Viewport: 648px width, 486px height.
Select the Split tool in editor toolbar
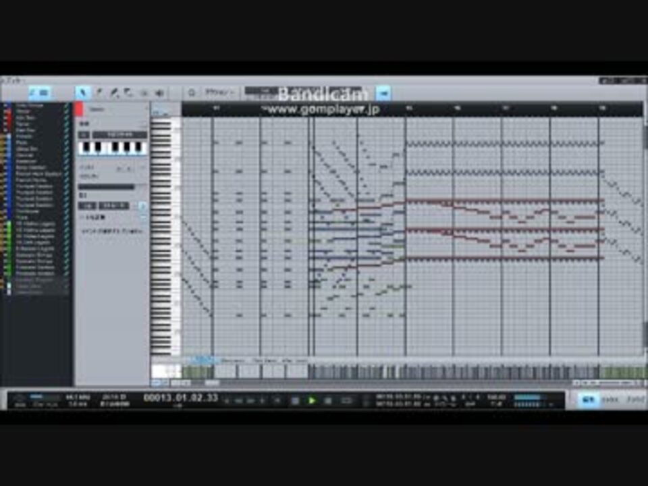99,92
